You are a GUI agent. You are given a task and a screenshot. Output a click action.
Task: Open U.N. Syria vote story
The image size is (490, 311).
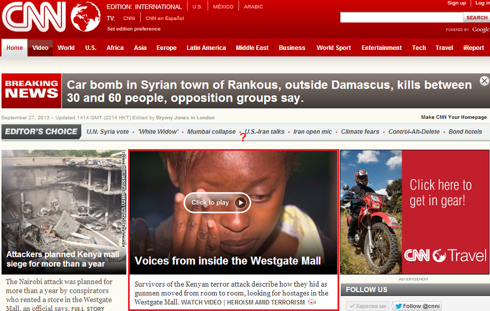[x=108, y=131]
